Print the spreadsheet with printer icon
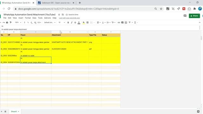The width and height of the screenshot is (203, 114). 7,22
